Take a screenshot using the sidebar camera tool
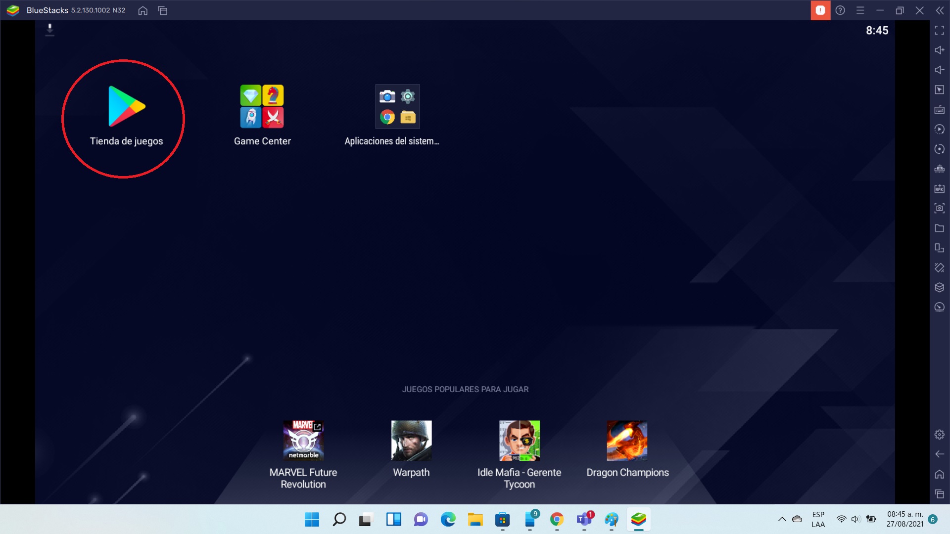 click(x=939, y=208)
